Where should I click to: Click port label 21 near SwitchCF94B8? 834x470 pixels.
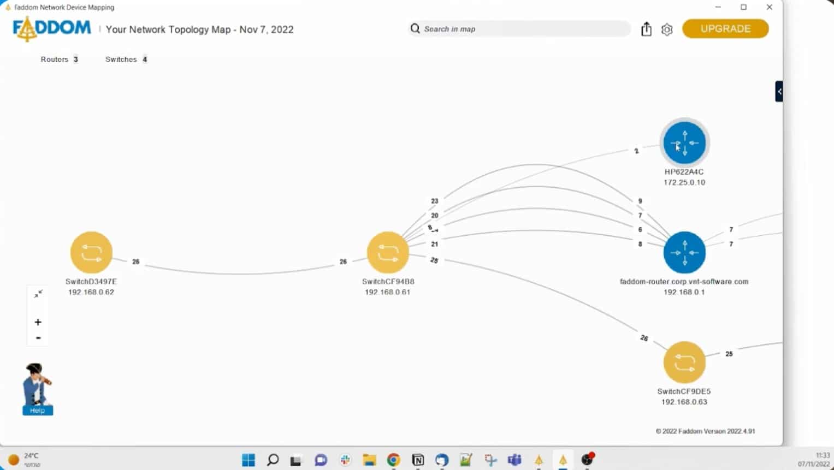point(435,244)
